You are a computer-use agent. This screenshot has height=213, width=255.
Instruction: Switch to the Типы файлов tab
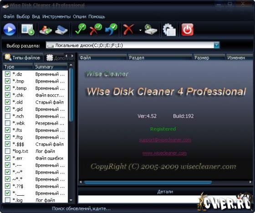(x=23, y=57)
